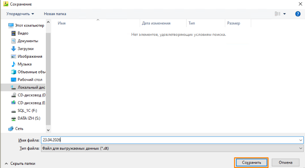Screen dimensions: 305x168
Task: Click the Документы folder page icon
Action: (x=14, y=41)
